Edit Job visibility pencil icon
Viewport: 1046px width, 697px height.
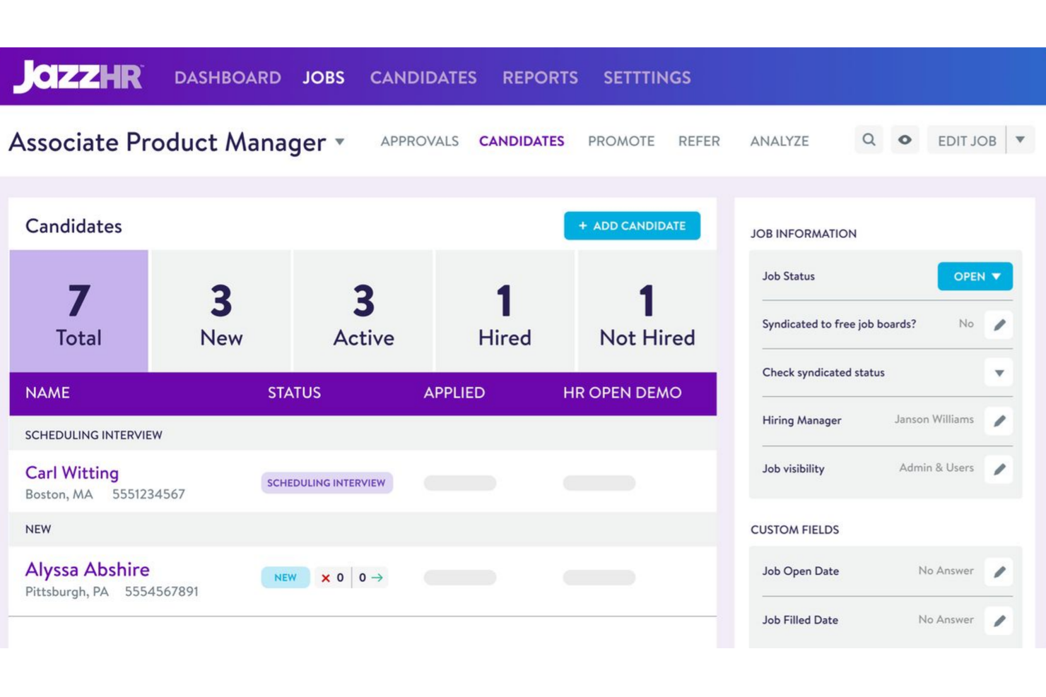tap(999, 469)
